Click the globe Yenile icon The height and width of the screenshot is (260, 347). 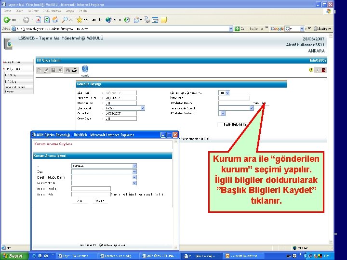pyautogui.click(x=85, y=69)
